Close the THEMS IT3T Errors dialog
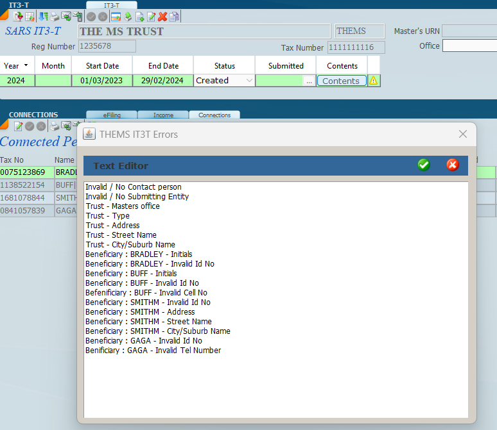The height and width of the screenshot is (430, 497). point(462,134)
